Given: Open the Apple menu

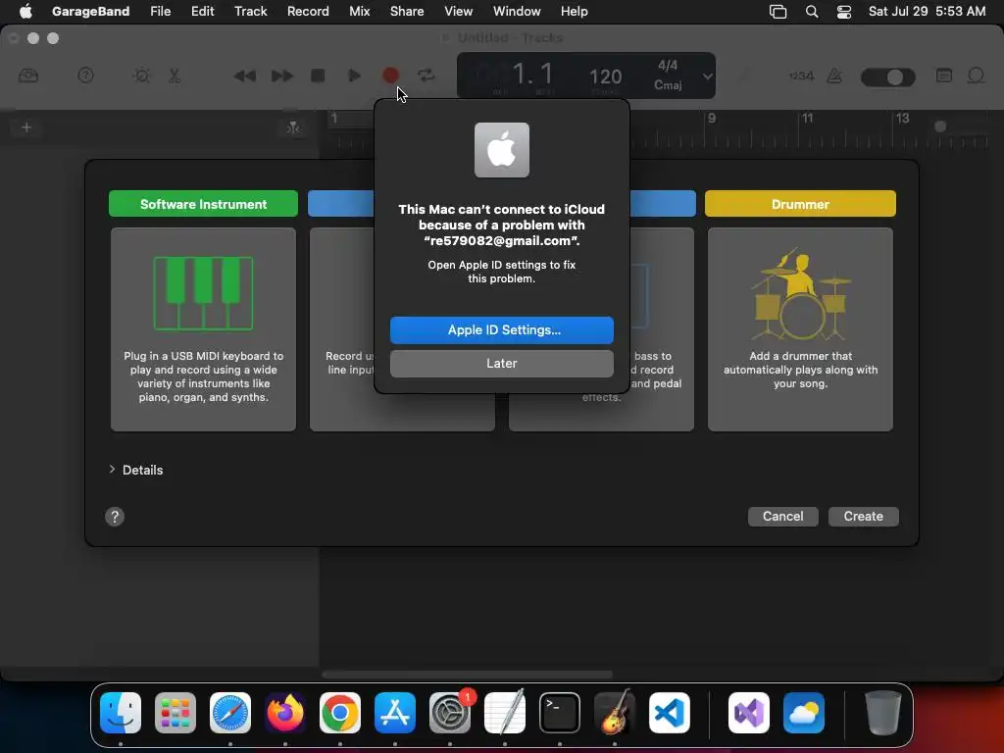Looking at the screenshot, I should 25,12.
